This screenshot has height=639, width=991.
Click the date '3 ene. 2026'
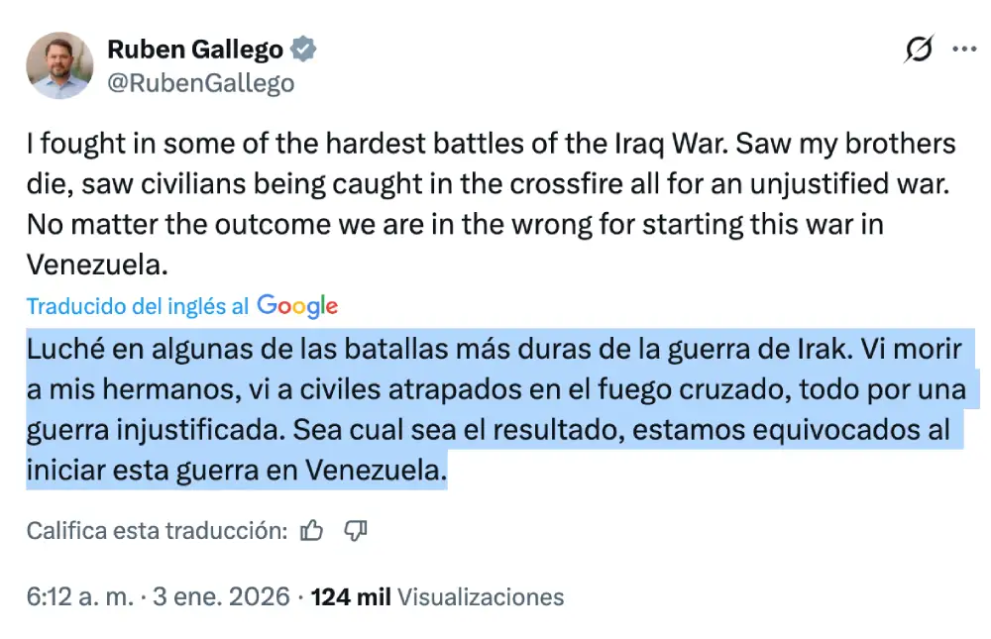pyautogui.click(x=221, y=597)
